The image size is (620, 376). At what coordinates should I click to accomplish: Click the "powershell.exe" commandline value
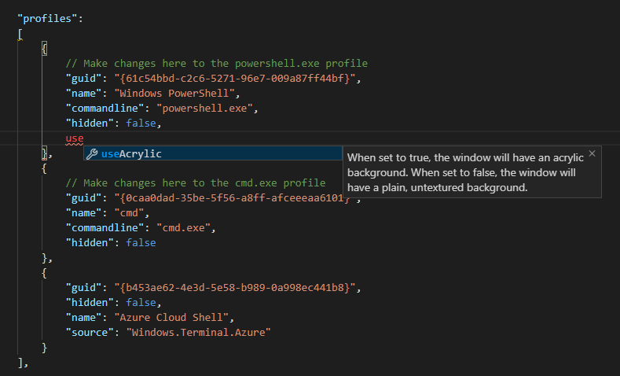204,109
